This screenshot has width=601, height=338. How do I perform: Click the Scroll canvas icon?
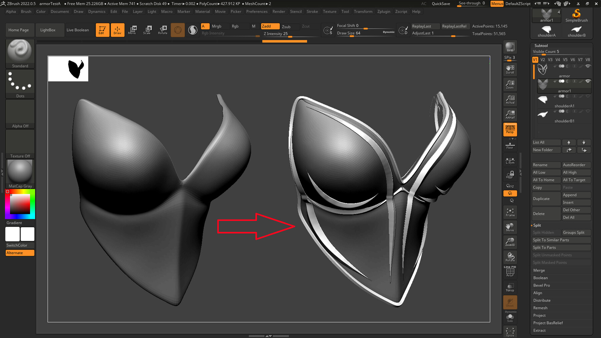click(x=510, y=69)
